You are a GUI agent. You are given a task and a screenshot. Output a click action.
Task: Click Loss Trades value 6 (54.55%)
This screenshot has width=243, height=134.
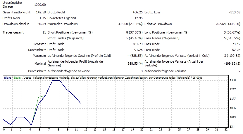pyautogui.click(x=232, y=38)
